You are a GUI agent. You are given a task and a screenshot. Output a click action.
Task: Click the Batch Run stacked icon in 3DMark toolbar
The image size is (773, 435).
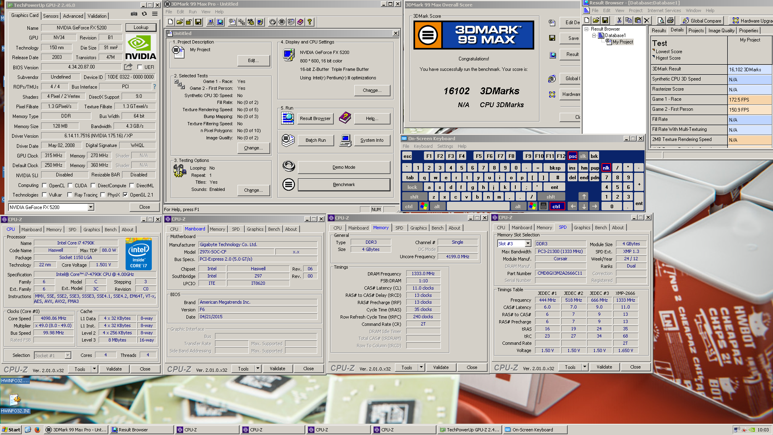pos(291,22)
